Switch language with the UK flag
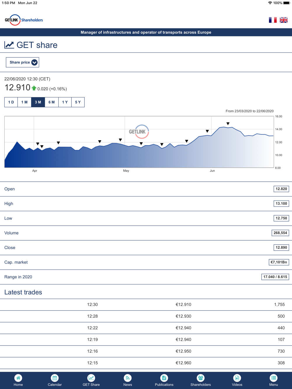Image resolution: width=292 pixels, height=389 pixels. [284, 20]
